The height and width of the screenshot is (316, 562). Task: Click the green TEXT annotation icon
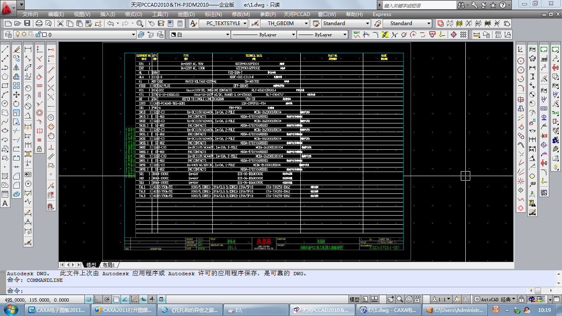tap(356, 35)
